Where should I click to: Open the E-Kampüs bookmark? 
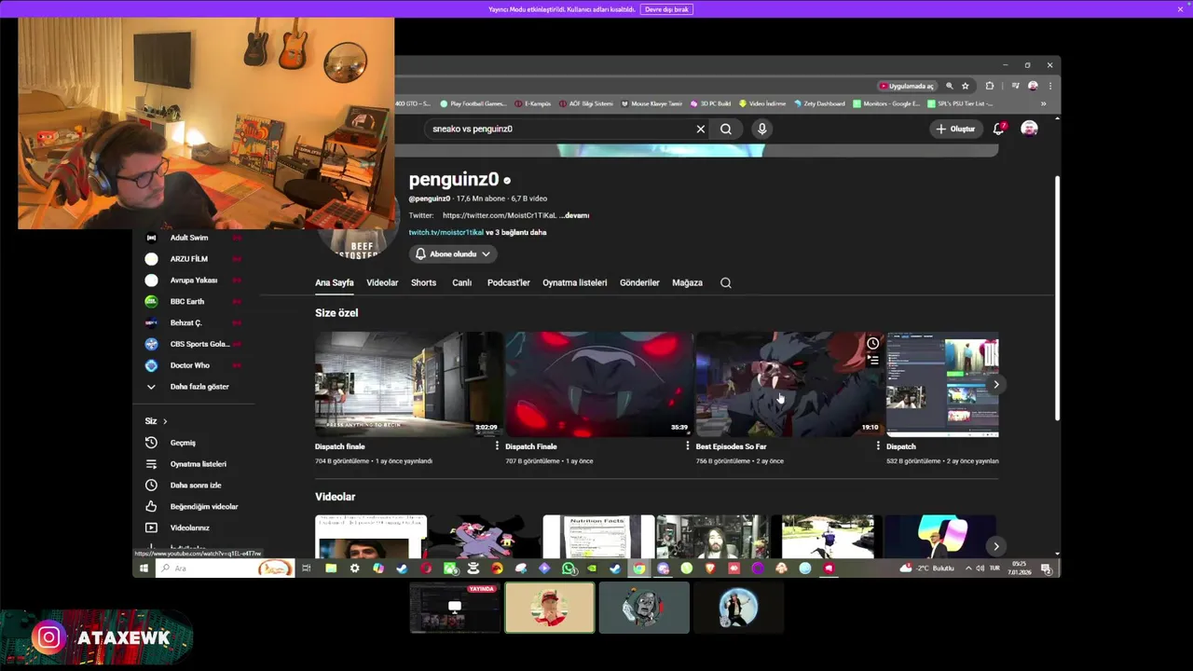[x=533, y=103]
